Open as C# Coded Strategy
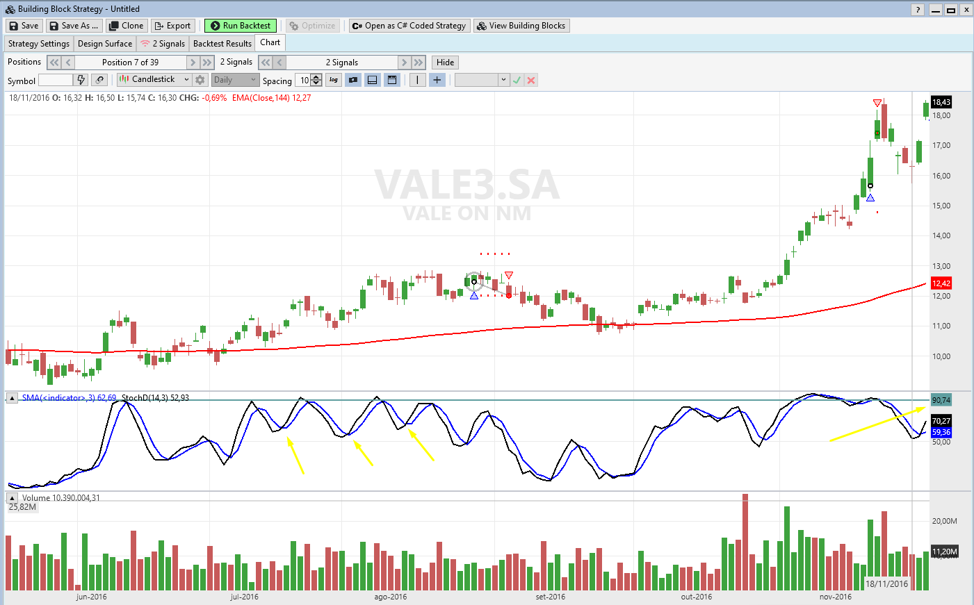This screenshot has width=974, height=605. [409, 26]
